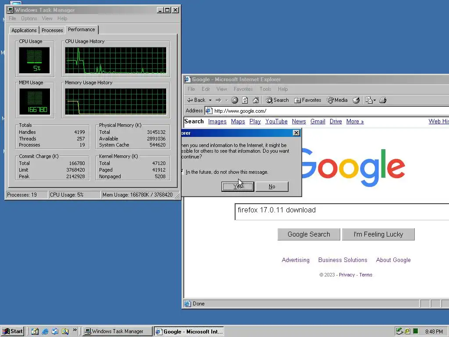Launch Internet Explorer from Quick Launch
The width and height of the screenshot is (449, 337).
45,332
